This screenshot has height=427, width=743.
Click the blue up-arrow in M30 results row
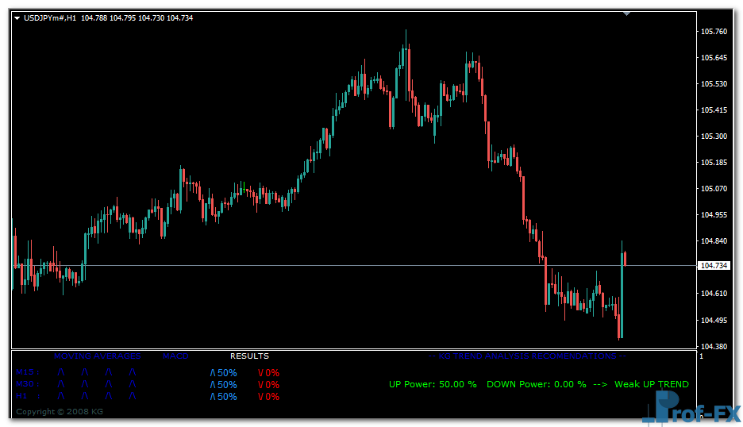coord(212,384)
